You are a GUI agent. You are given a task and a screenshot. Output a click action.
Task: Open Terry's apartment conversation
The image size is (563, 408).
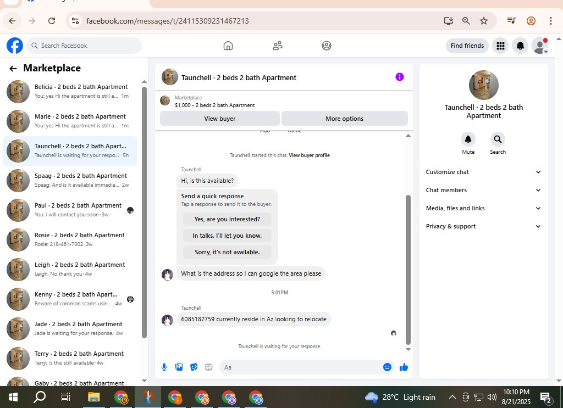point(70,358)
